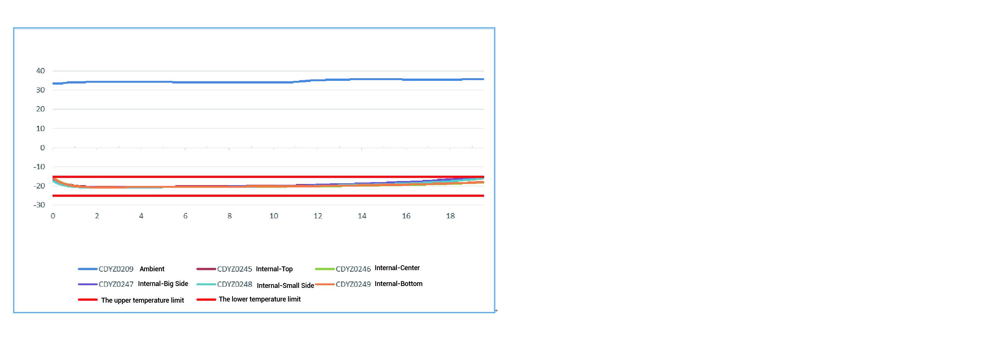Click the orange CDYZ0249 legend swatch
Viewport: 998px width, 351px height.
coord(325,285)
